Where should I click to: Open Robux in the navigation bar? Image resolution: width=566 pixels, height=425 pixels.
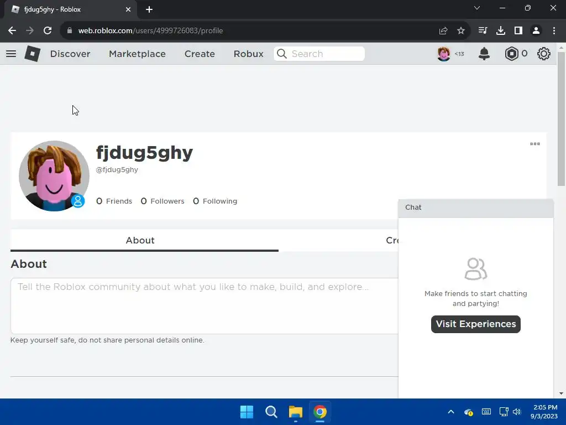(248, 54)
